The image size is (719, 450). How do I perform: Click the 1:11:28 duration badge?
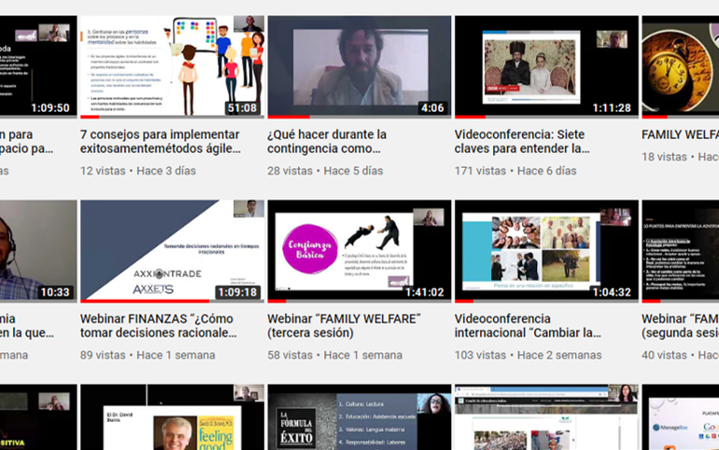[x=612, y=108]
